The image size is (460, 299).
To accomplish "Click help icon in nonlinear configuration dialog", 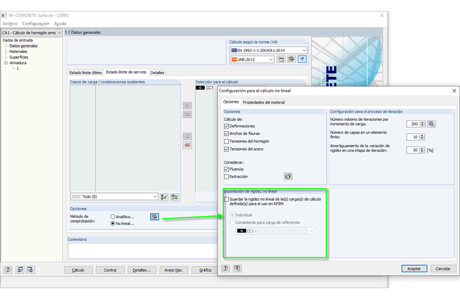I will pos(225,268).
